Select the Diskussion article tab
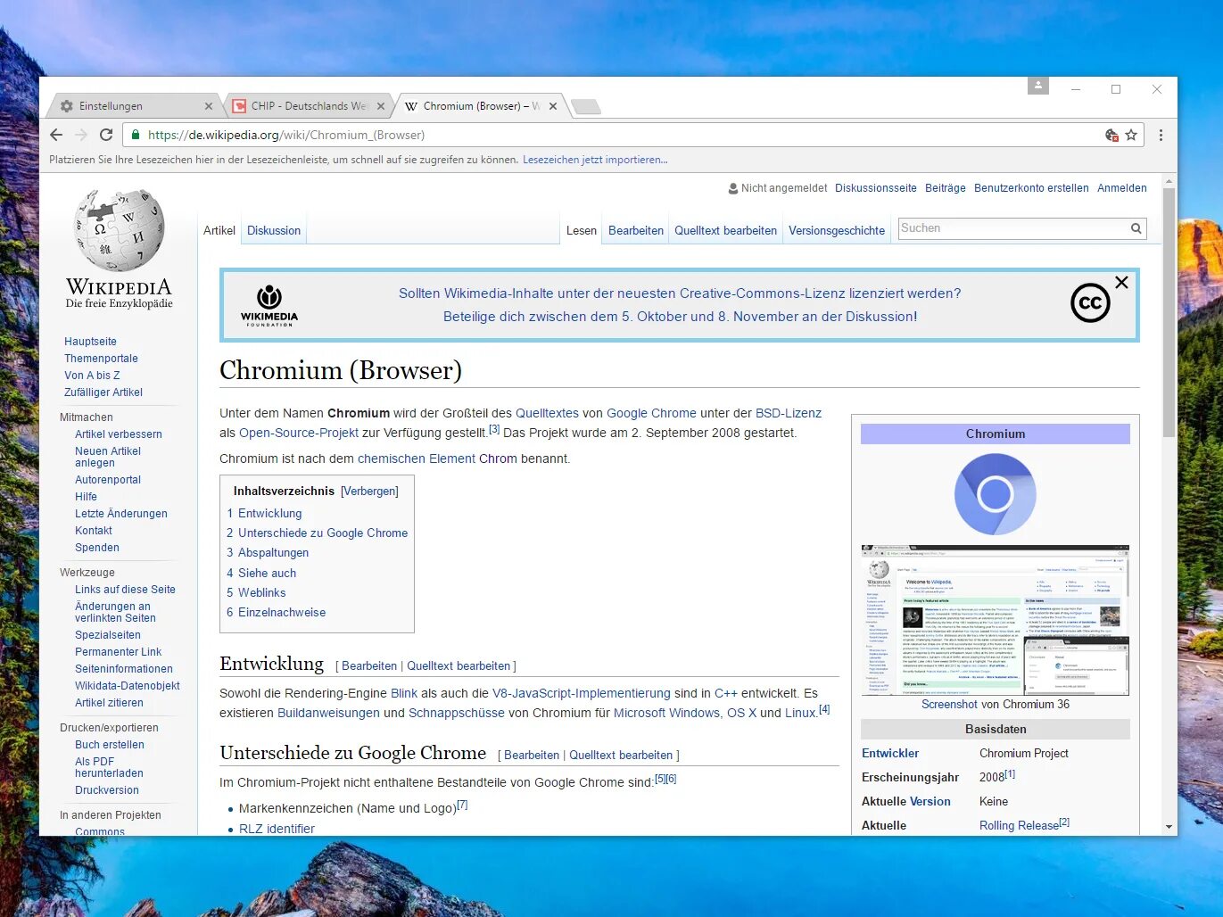1223x917 pixels. 274,230
